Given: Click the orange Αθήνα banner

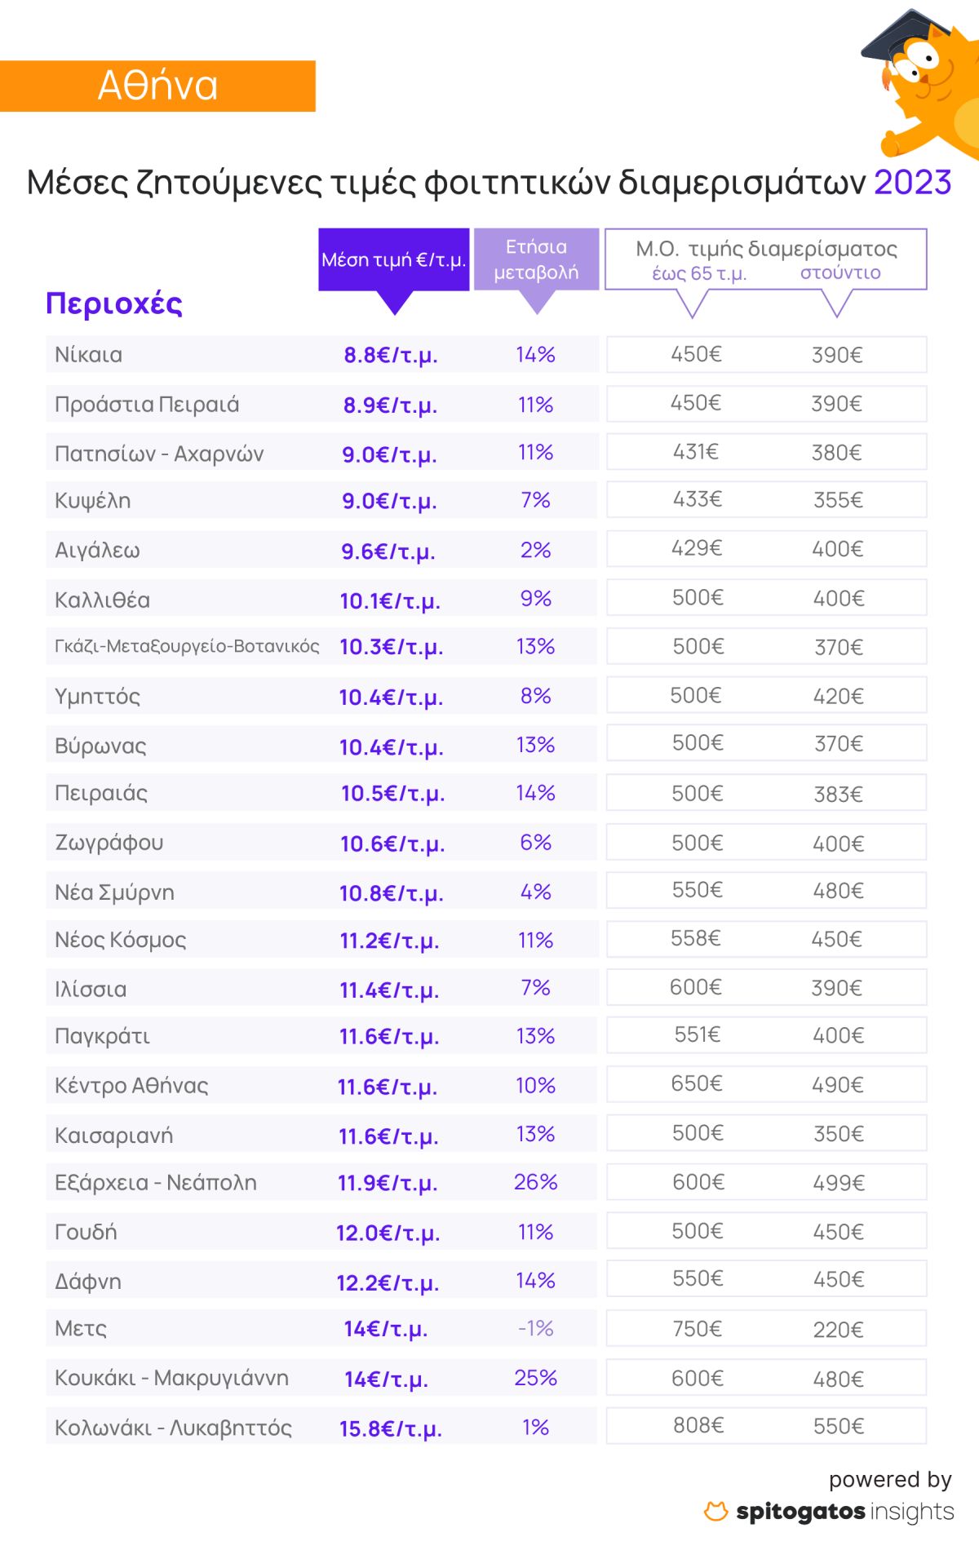Looking at the screenshot, I should (157, 86).
